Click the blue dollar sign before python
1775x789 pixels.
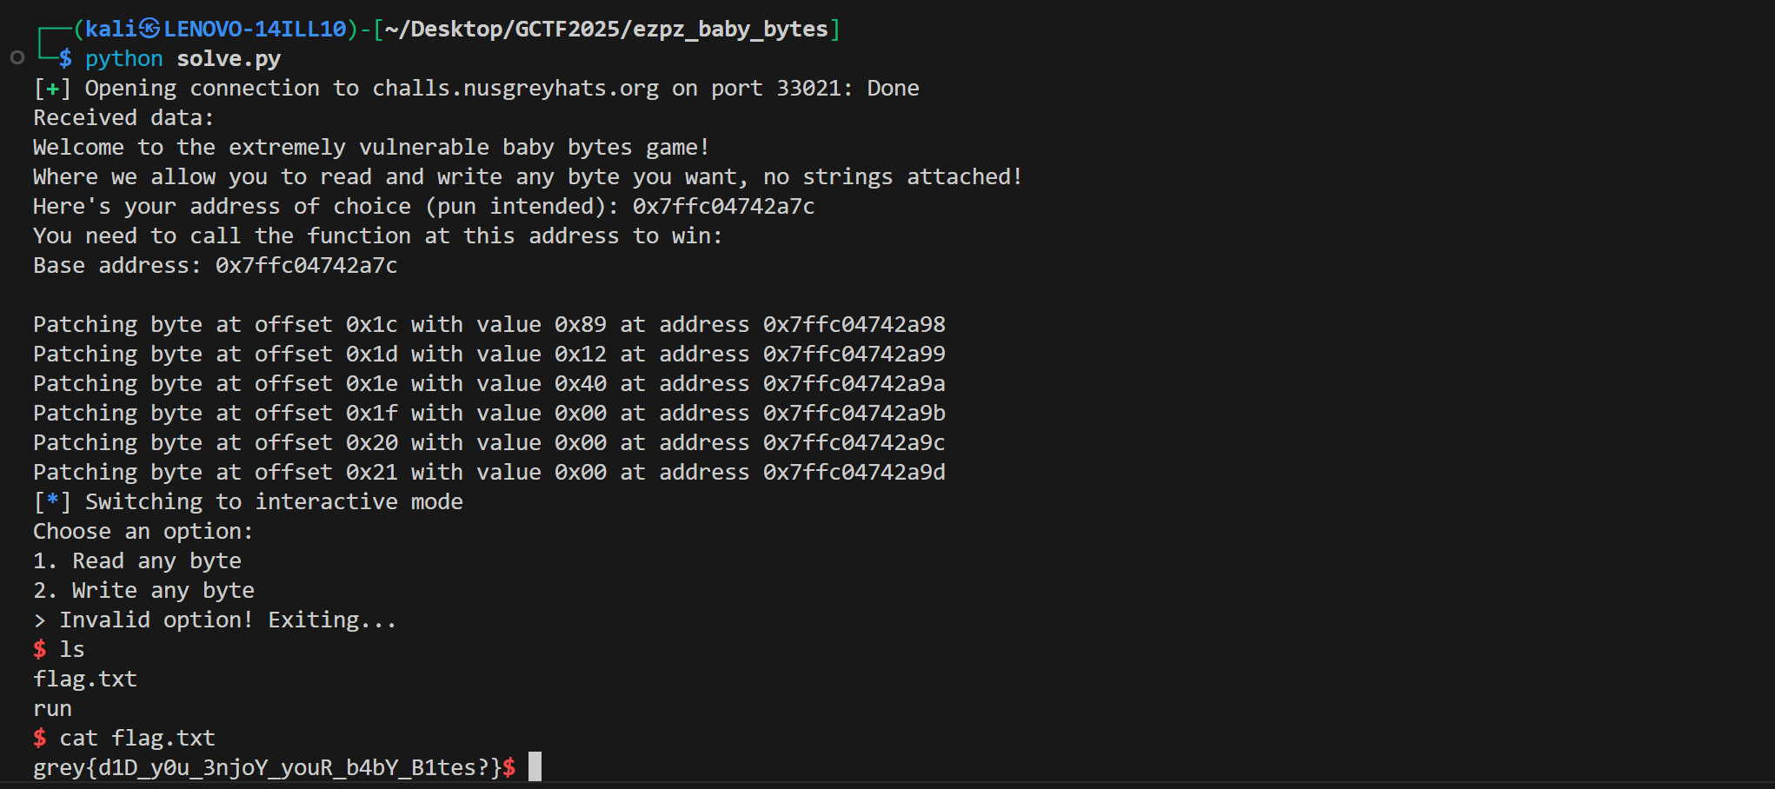(x=65, y=59)
